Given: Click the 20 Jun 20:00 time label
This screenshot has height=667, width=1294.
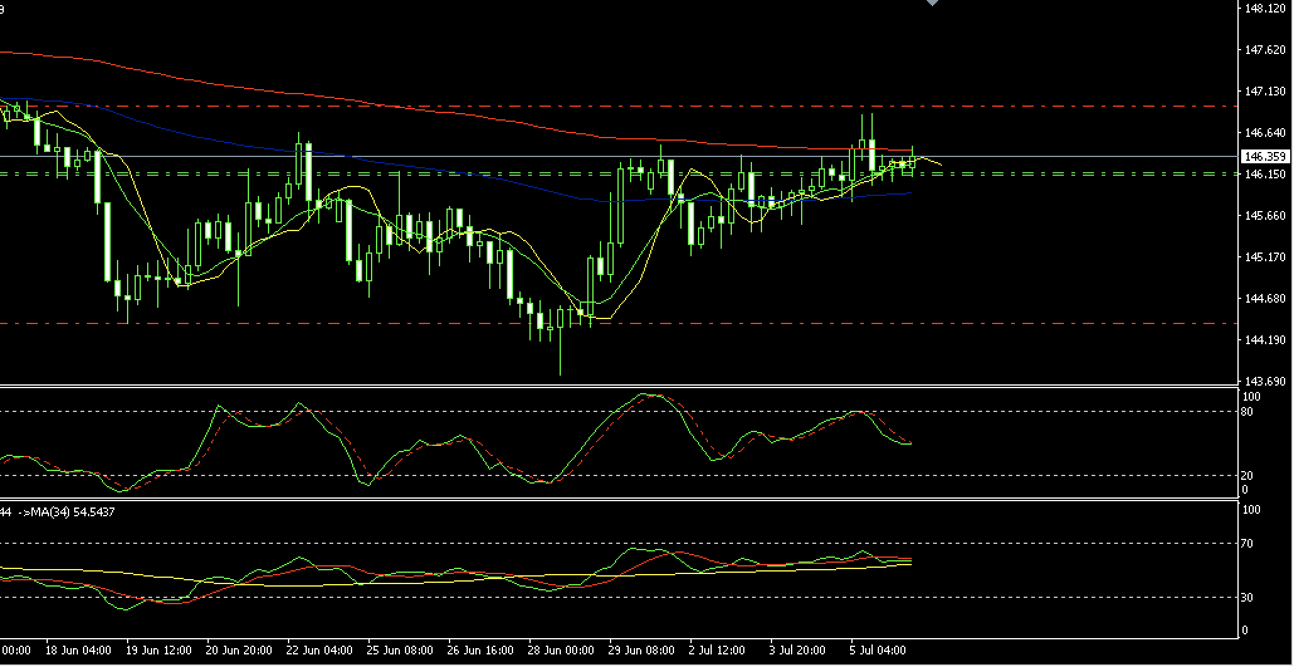Looking at the screenshot, I should [x=240, y=650].
